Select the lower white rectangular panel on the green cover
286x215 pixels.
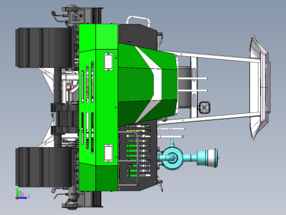click(108, 153)
